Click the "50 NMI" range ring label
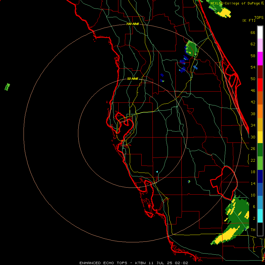This screenshot has height=265, width=265. 132,79
